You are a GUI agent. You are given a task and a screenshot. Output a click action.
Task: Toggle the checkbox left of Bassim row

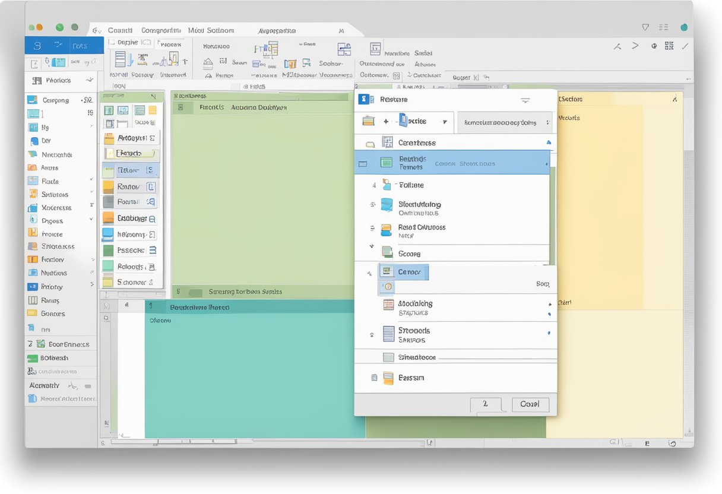point(373,378)
